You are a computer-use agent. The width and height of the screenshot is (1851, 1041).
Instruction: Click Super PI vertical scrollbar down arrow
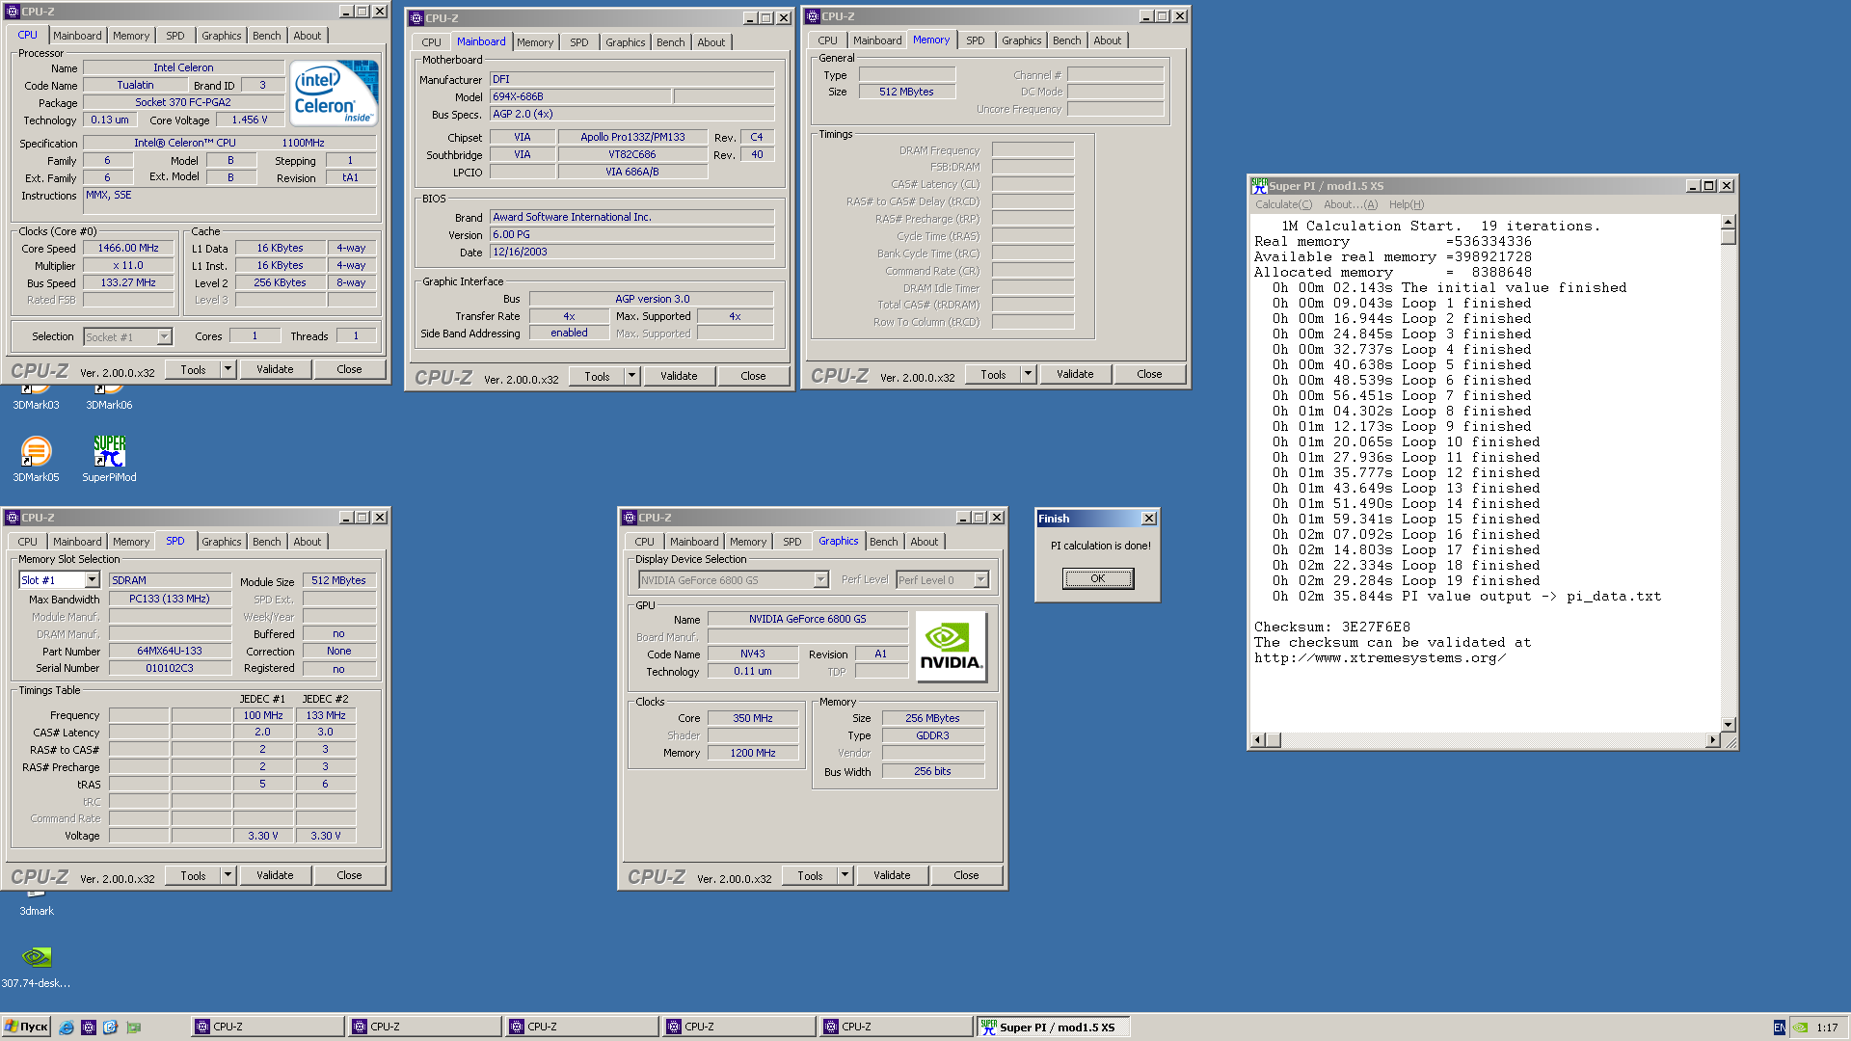(x=1729, y=725)
